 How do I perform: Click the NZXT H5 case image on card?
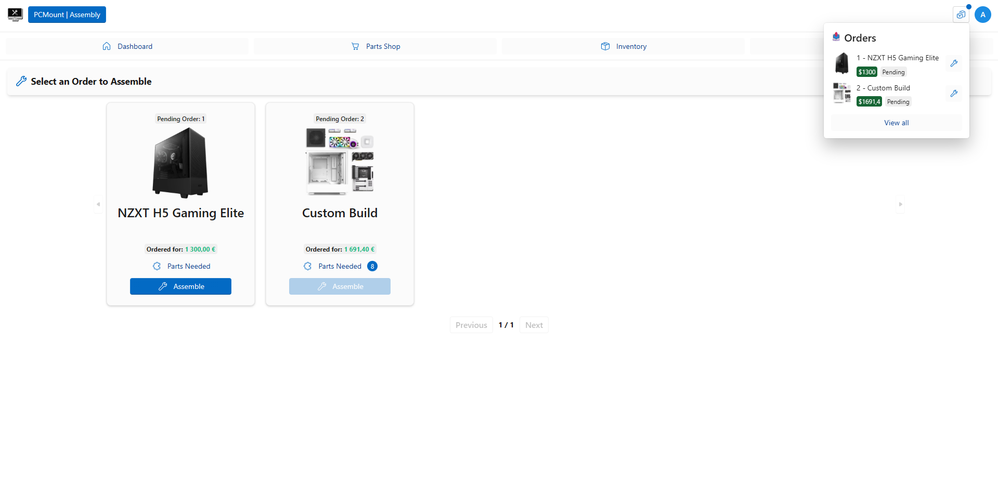pyautogui.click(x=180, y=163)
